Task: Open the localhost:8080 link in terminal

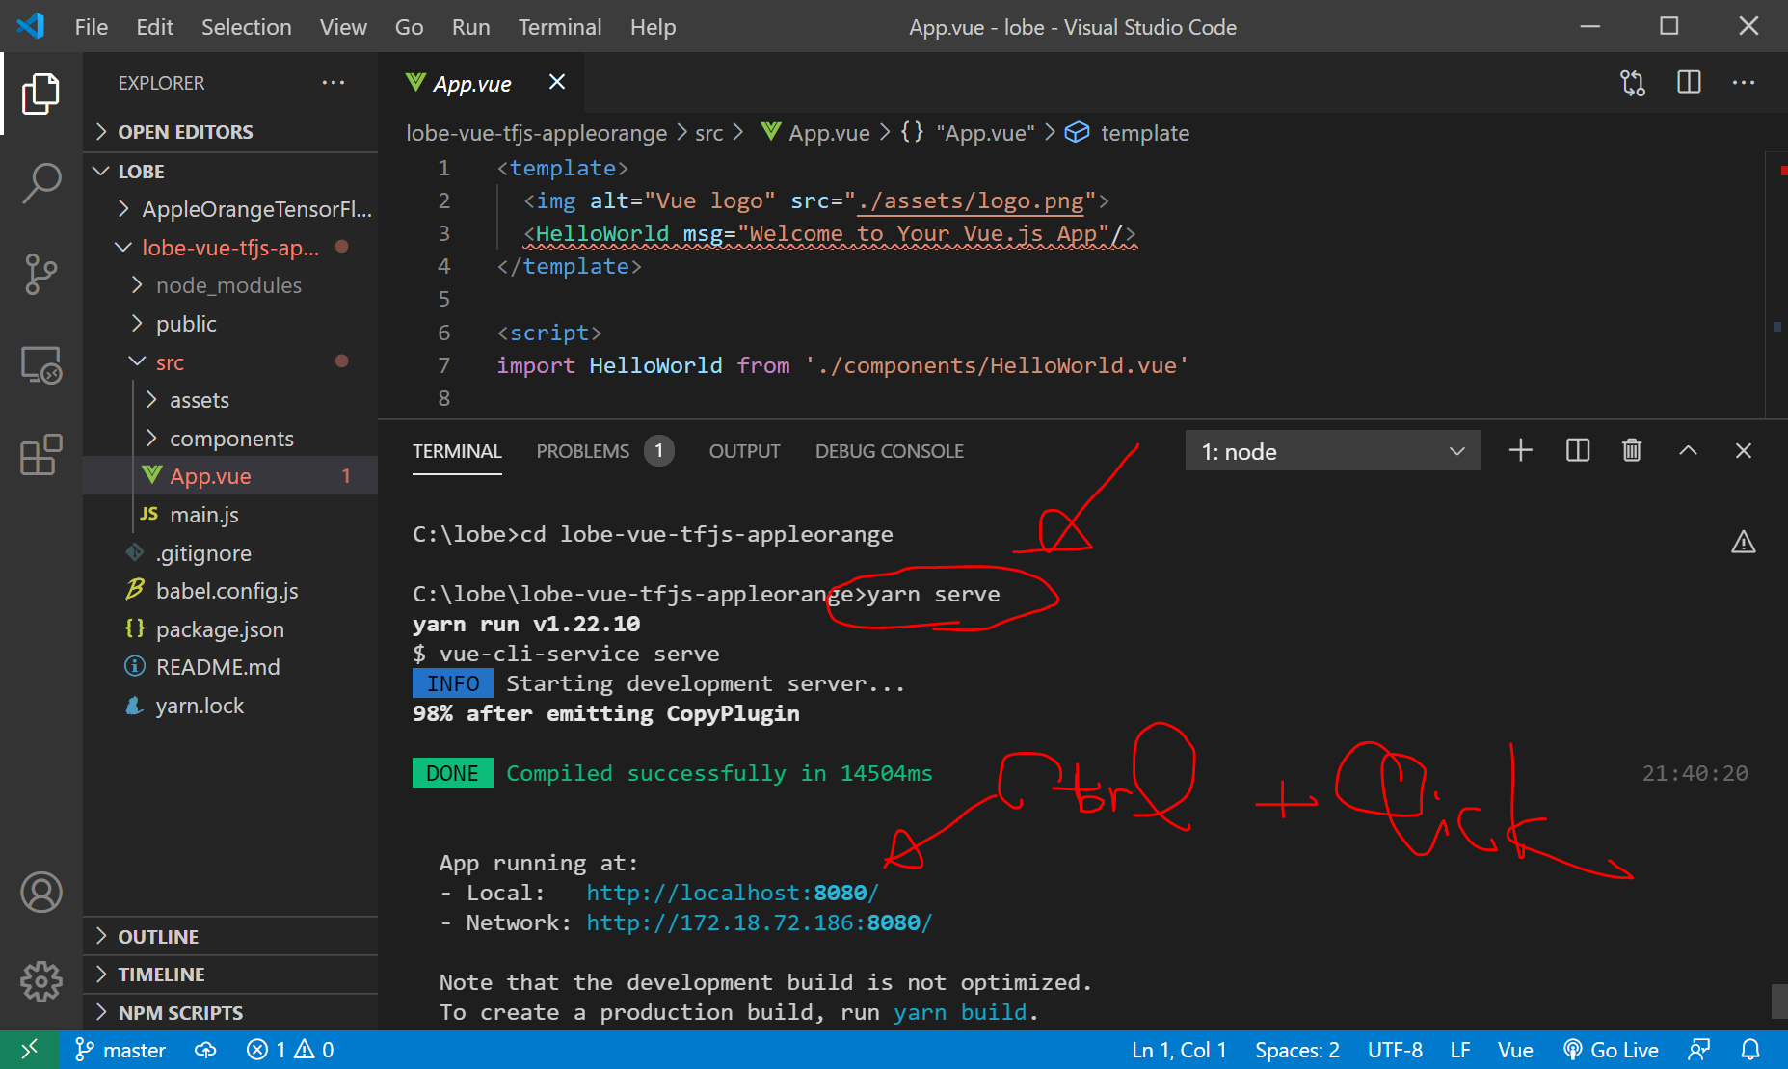Action: (x=733, y=893)
